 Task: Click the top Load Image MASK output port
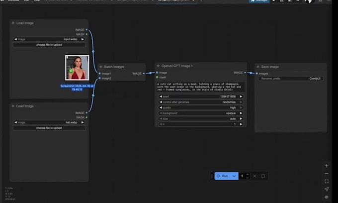click(x=86, y=34)
